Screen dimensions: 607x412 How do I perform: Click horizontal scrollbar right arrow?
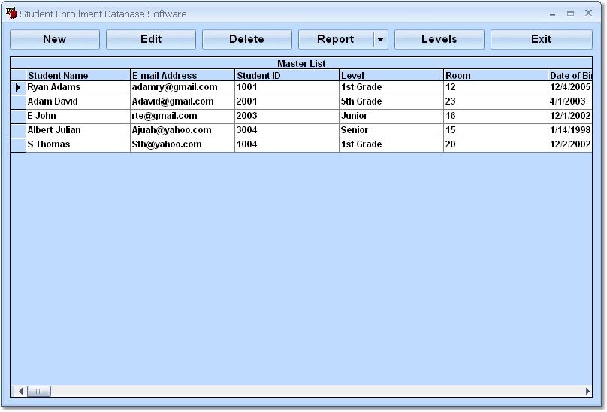[x=587, y=392]
